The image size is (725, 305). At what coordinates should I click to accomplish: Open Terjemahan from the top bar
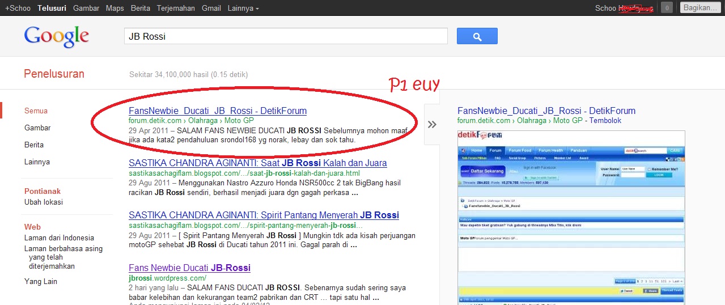(x=176, y=9)
